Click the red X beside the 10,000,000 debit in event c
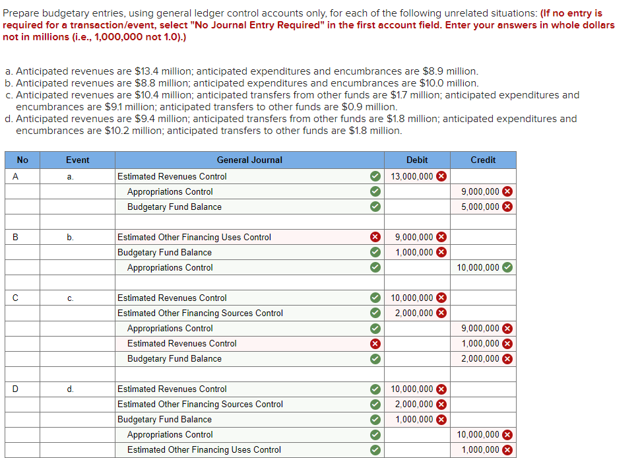The height and width of the screenshot is (458, 640). pyautogui.click(x=441, y=298)
